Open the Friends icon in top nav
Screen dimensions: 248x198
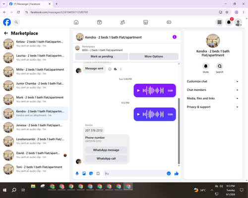pos(123,22)
